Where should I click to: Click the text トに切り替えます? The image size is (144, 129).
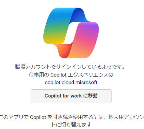[72, 124]
